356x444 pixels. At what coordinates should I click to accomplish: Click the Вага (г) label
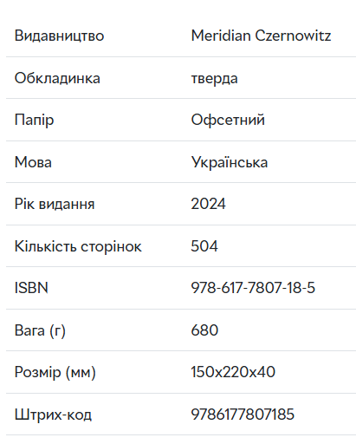40,330
